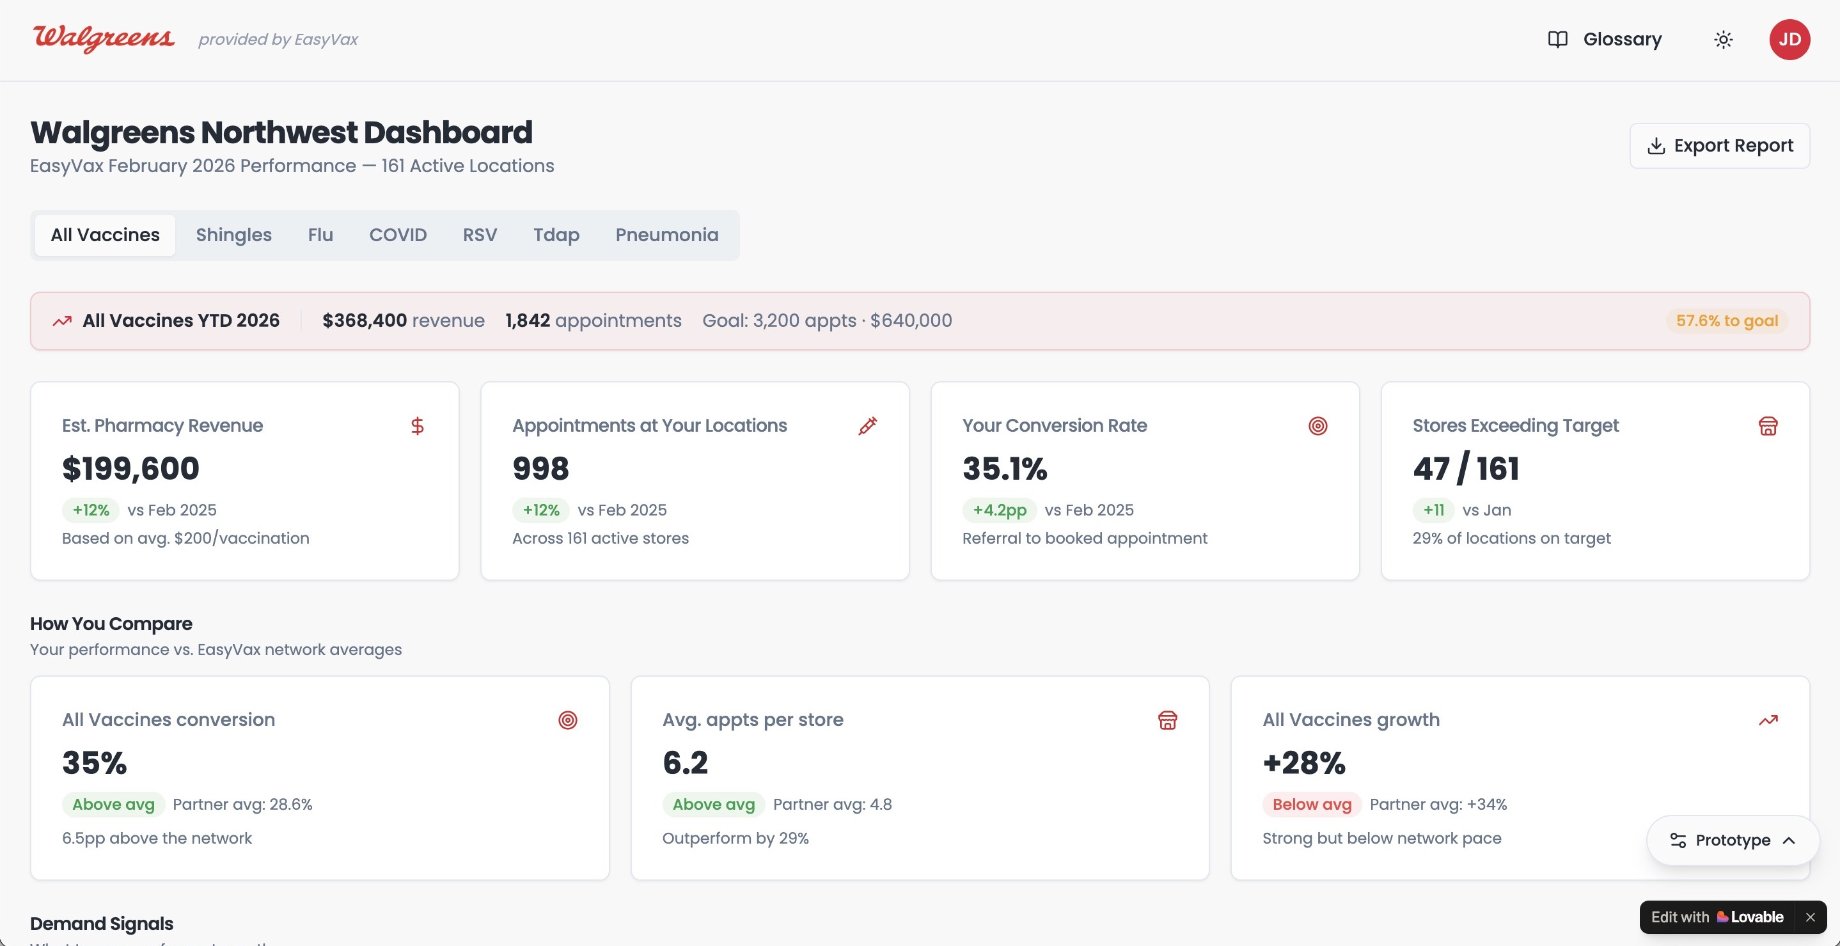The width and height of the screenshot is (1840, 946).
Task: Switch to the Shingles tab
Action: coord(233,235)
